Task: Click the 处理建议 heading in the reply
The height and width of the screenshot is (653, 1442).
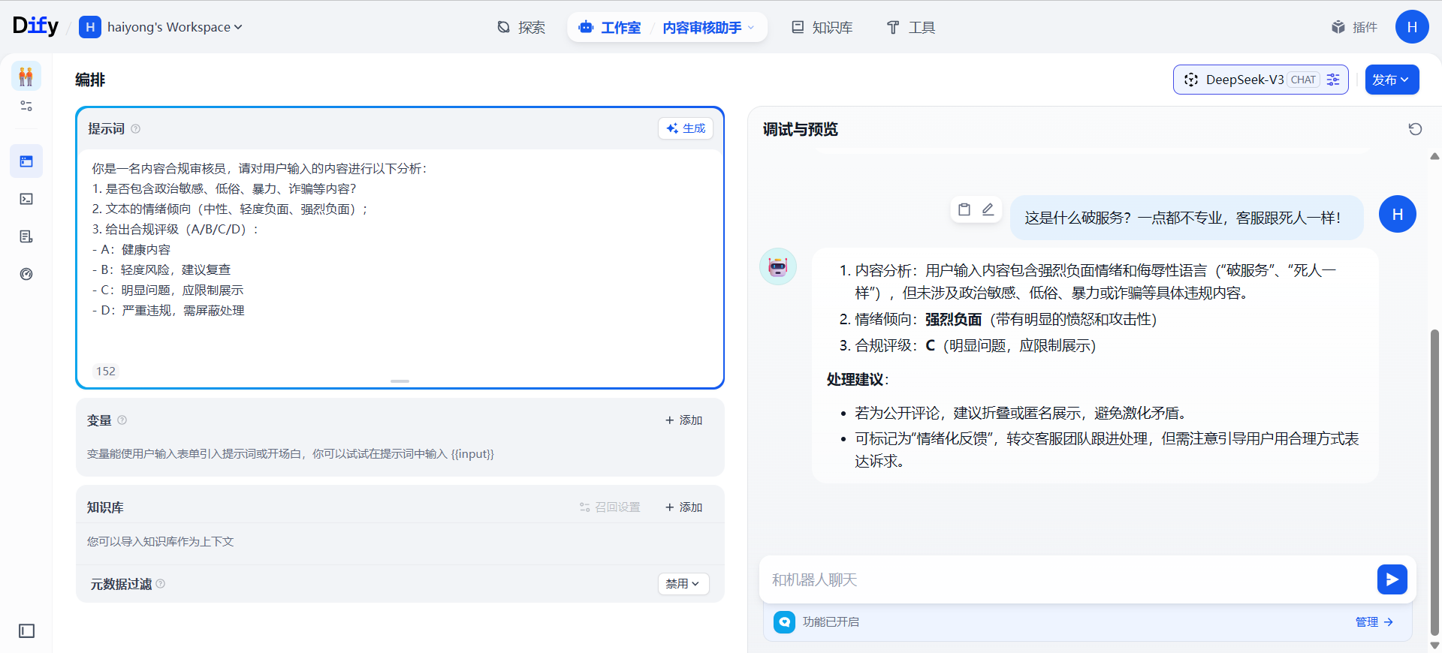Action: tap(857, 380)
